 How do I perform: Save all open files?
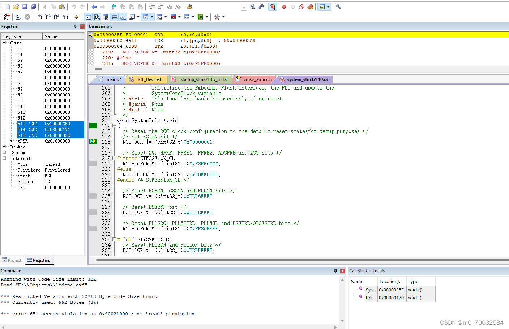click(33, 7)
